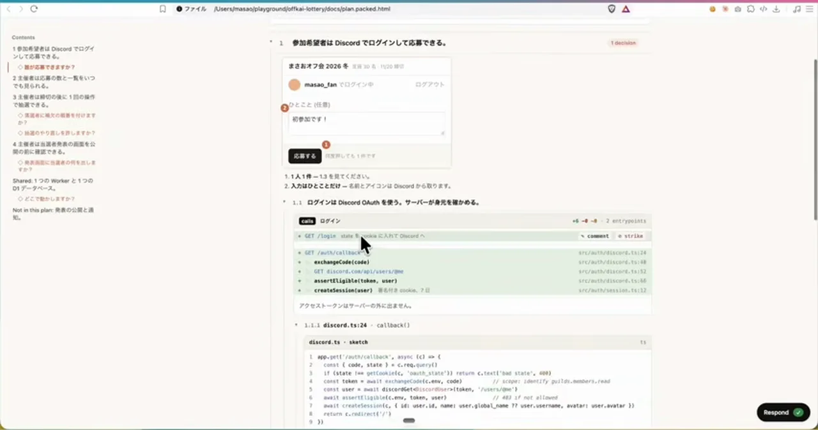Click the ts language label on code block
This screenshot has width=818, height=430.
point(643,343)
